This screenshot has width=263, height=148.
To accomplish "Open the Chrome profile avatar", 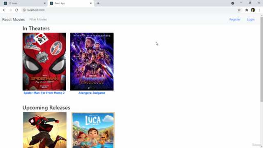I will (253, 10).
